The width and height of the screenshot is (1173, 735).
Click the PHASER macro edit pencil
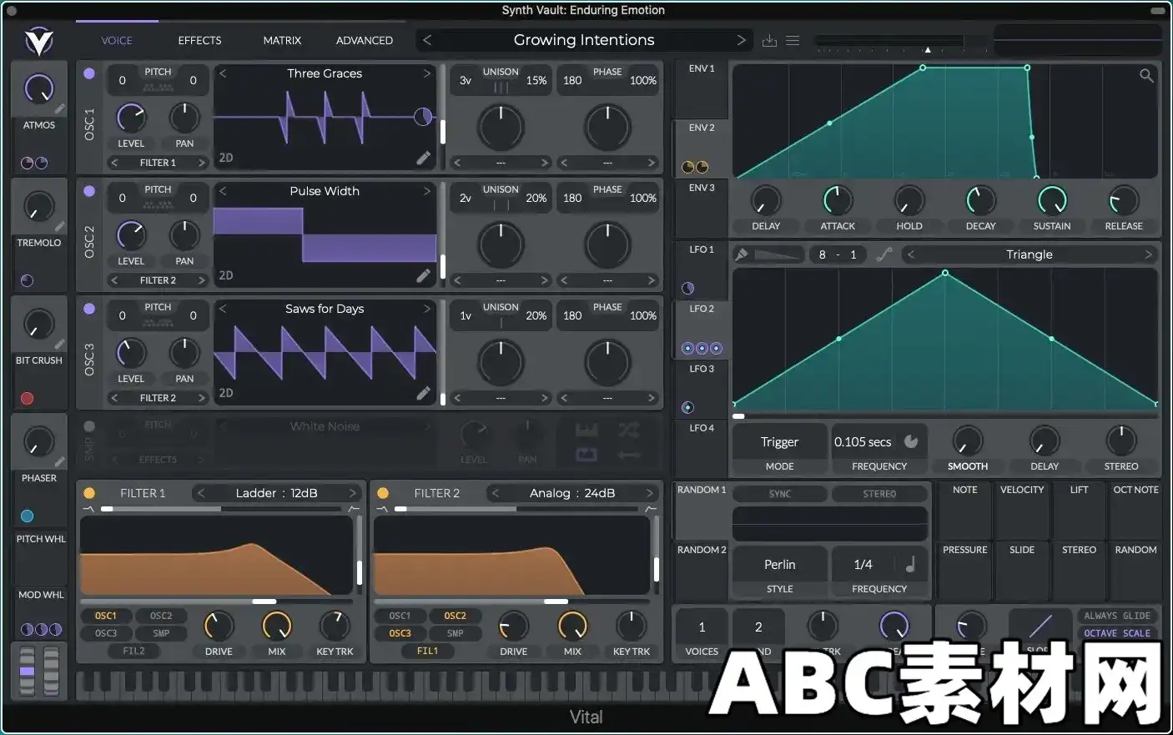[60, 462]
